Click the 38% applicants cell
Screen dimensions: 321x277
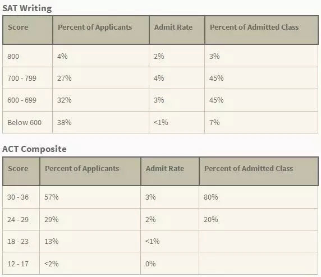coord(100,122)
